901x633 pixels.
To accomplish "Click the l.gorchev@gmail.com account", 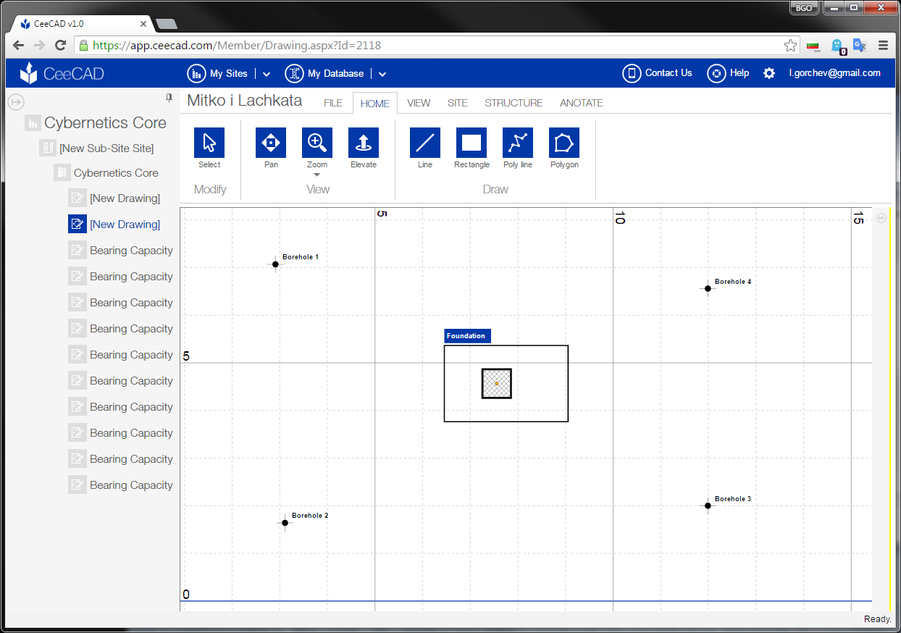I will tap(835, 73).
